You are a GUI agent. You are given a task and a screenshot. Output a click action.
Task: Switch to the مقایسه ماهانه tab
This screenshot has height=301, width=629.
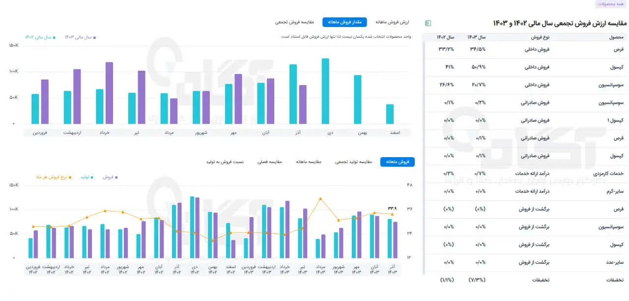(x=309, y=162)
